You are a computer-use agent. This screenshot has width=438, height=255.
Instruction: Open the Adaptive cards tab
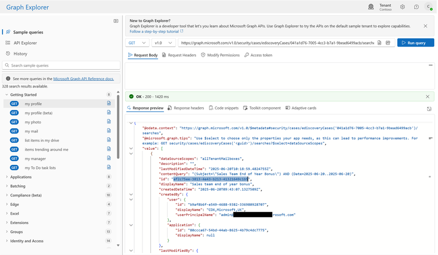click(x=301, y=108)
